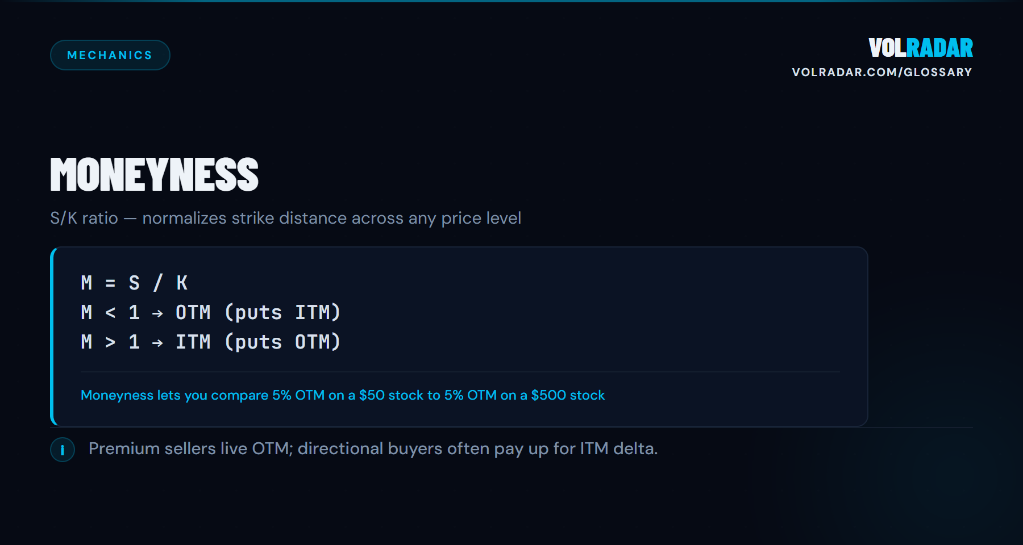Click the info icon beside the Premium sellers tip
Viewport: 1023px width, 545px height.
63,450
